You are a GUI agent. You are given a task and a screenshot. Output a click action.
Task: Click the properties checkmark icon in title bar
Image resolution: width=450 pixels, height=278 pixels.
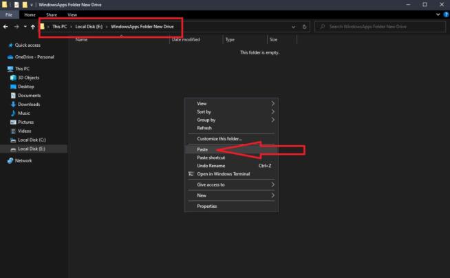coord(17,5)
